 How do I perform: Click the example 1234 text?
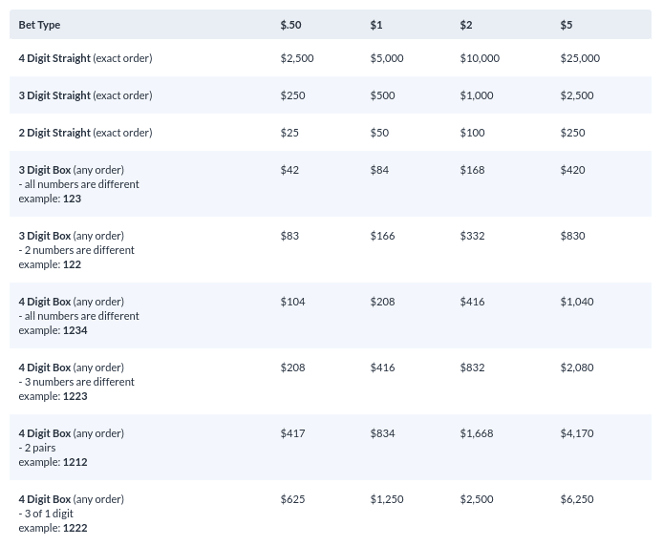coord(53,330)
